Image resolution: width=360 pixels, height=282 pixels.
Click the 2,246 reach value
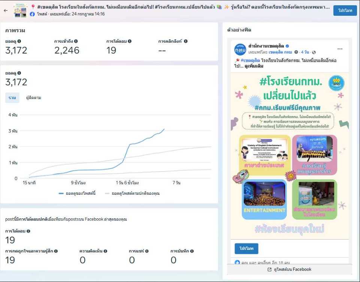(67, 50)
